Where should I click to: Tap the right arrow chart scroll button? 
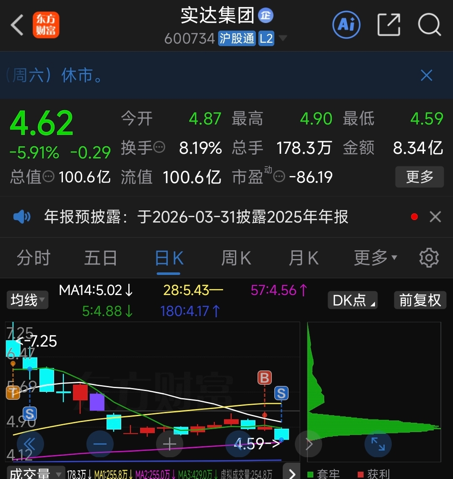(309, 444)
